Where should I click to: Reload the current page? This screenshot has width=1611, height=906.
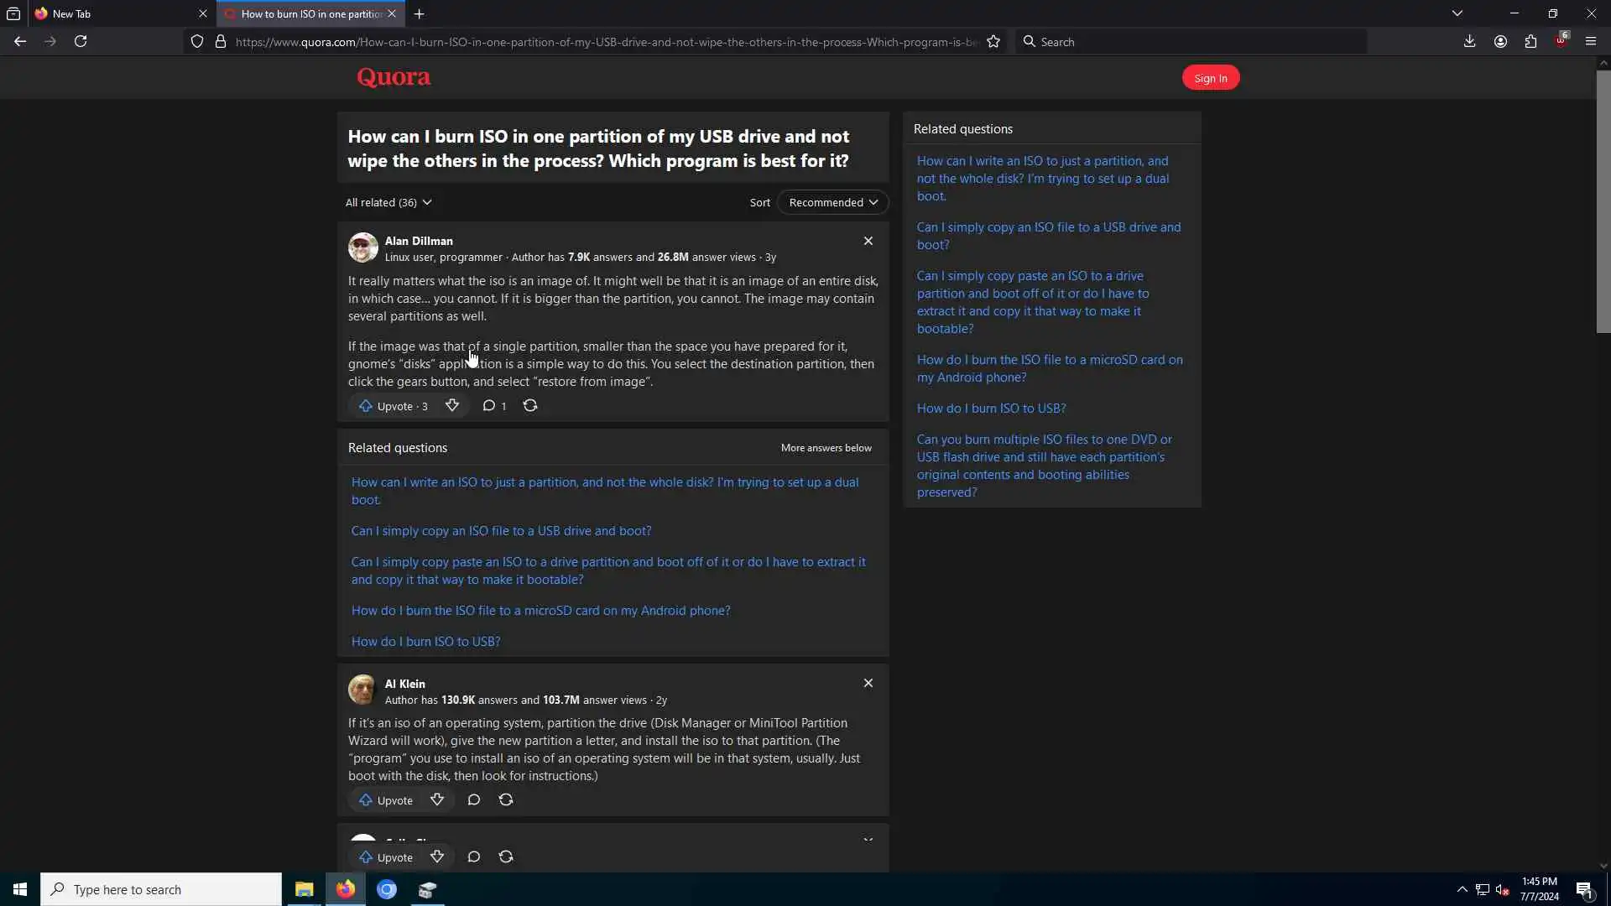81,42
